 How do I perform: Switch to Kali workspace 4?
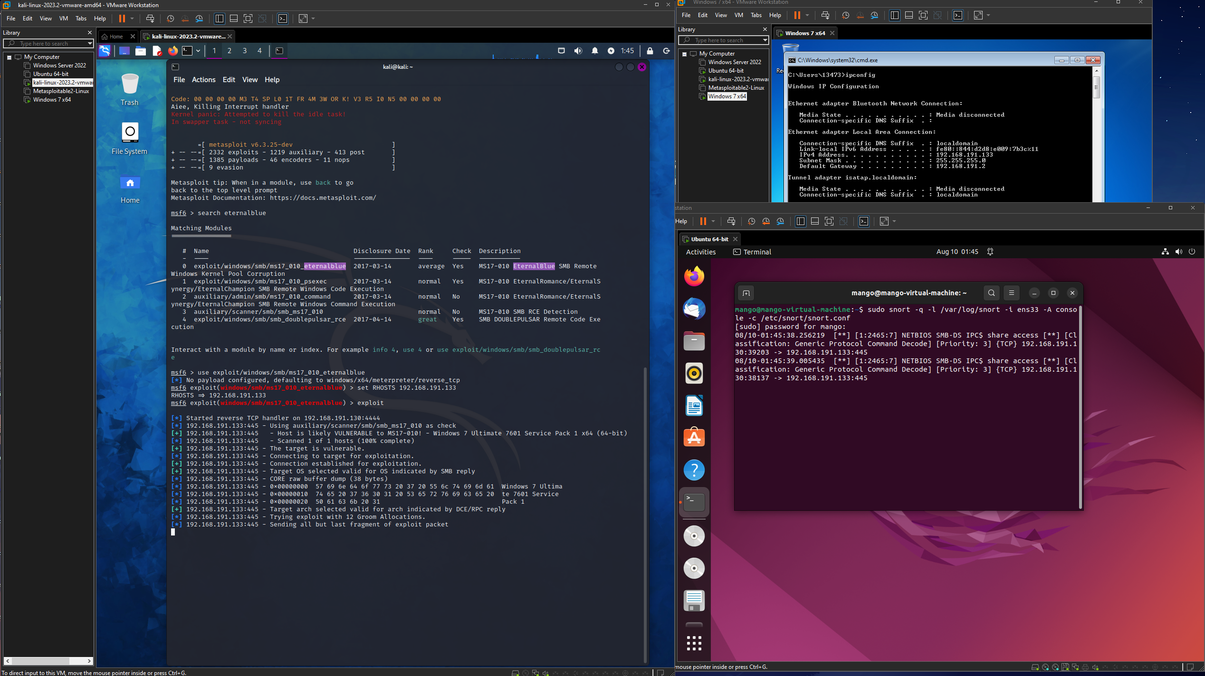click(x=259, y=51)
